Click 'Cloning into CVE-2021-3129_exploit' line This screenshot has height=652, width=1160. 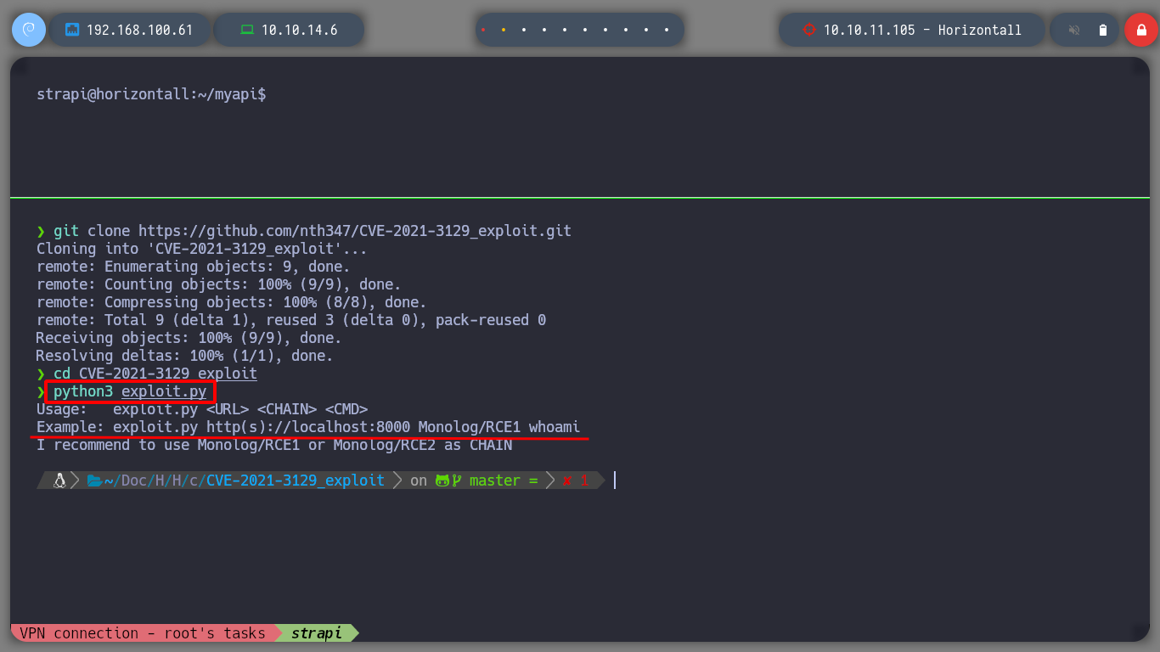pyautogui.click(x=202, y=249)
